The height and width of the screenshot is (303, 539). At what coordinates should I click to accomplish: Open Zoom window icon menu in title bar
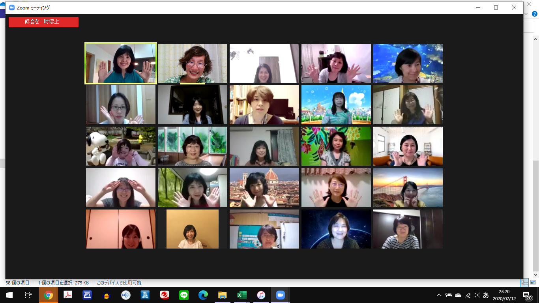tap(12, 7)
